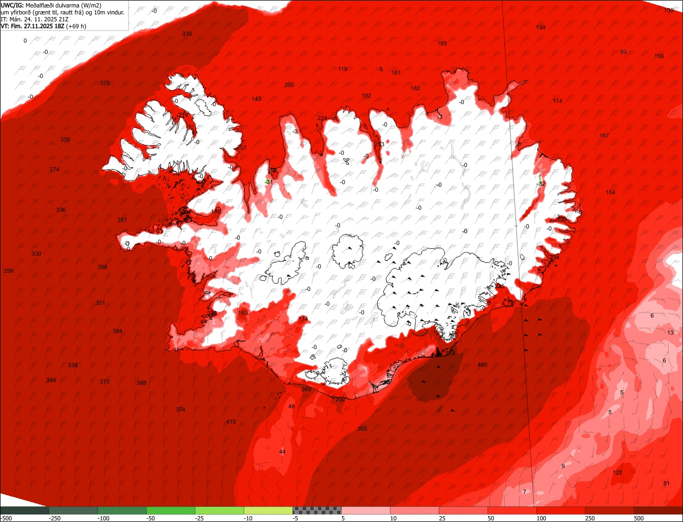Image resolution: width=683 pixels, height=522 pixels.
Task: Click the initial time line 'IT: Mán. 24. 11. 2025 21Z'
Action: click(34, 19)
